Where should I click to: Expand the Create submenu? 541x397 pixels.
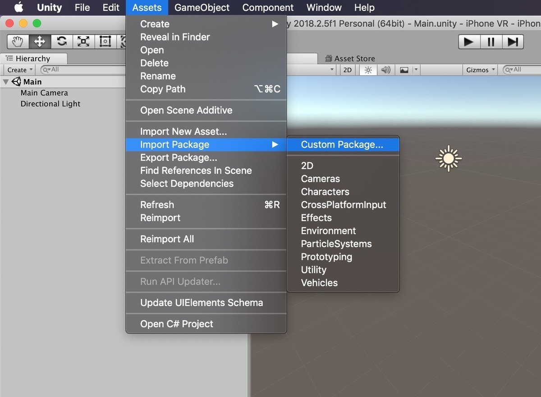coord(206,24)
